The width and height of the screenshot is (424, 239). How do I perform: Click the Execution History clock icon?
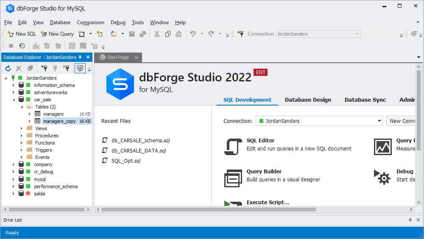click(22, 46)
